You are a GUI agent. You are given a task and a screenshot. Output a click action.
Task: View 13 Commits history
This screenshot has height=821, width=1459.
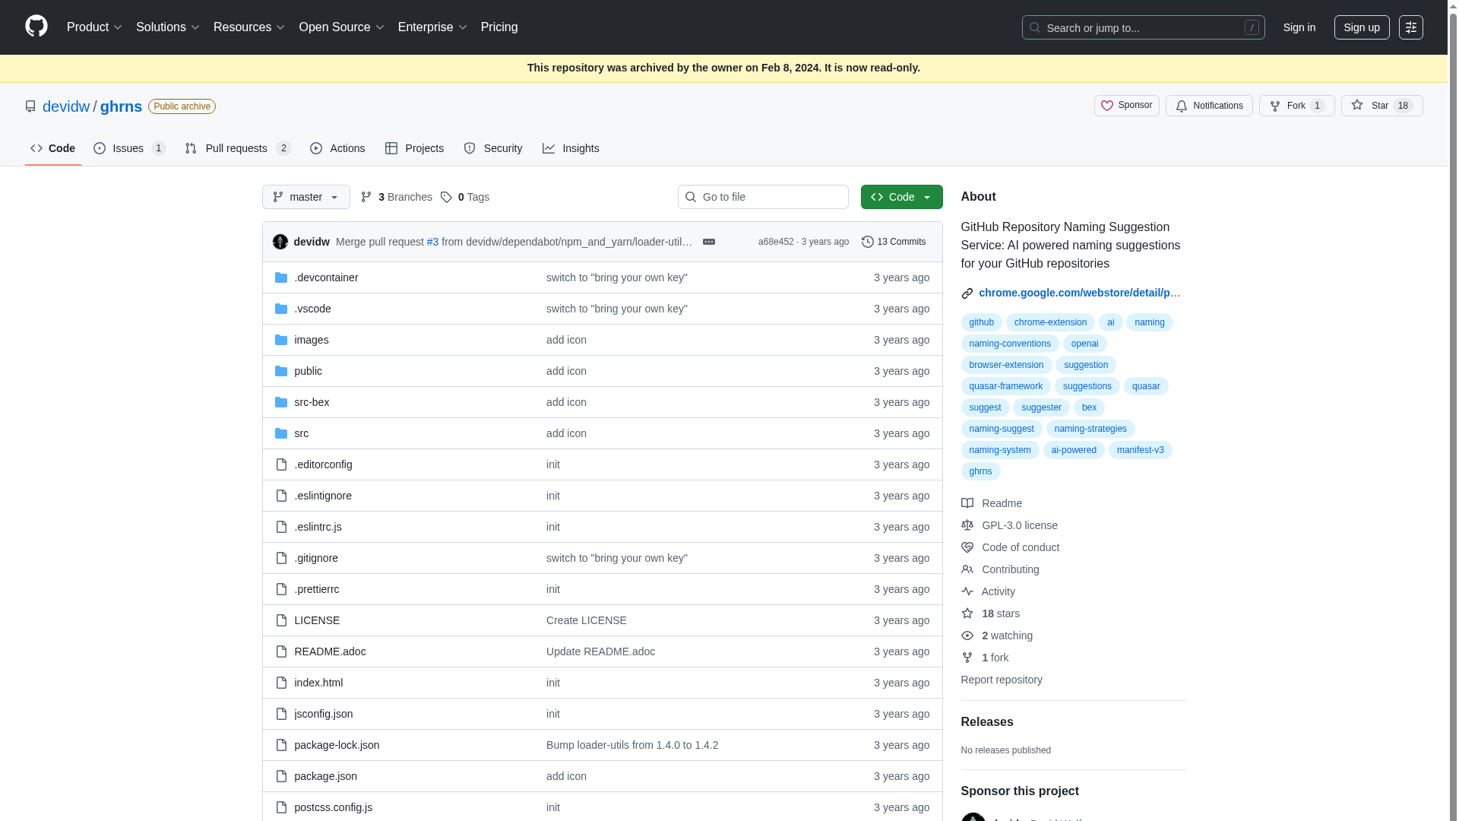click(x=894, y=242)
